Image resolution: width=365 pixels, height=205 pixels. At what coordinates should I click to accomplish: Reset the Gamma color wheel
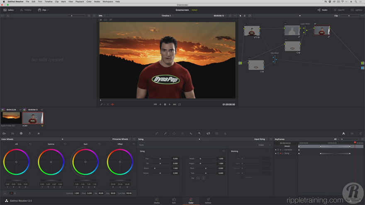point(65,144)
